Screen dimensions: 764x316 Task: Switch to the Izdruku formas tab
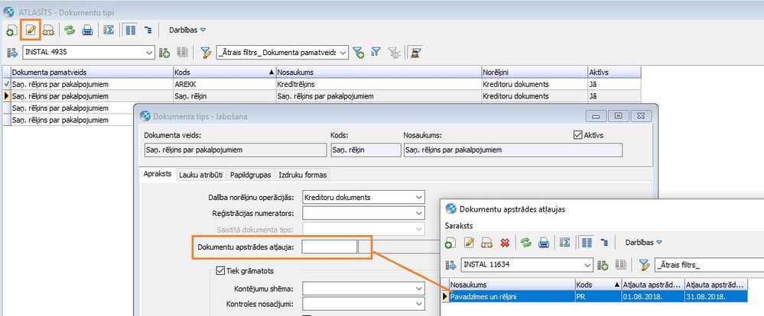coord(304,175)
